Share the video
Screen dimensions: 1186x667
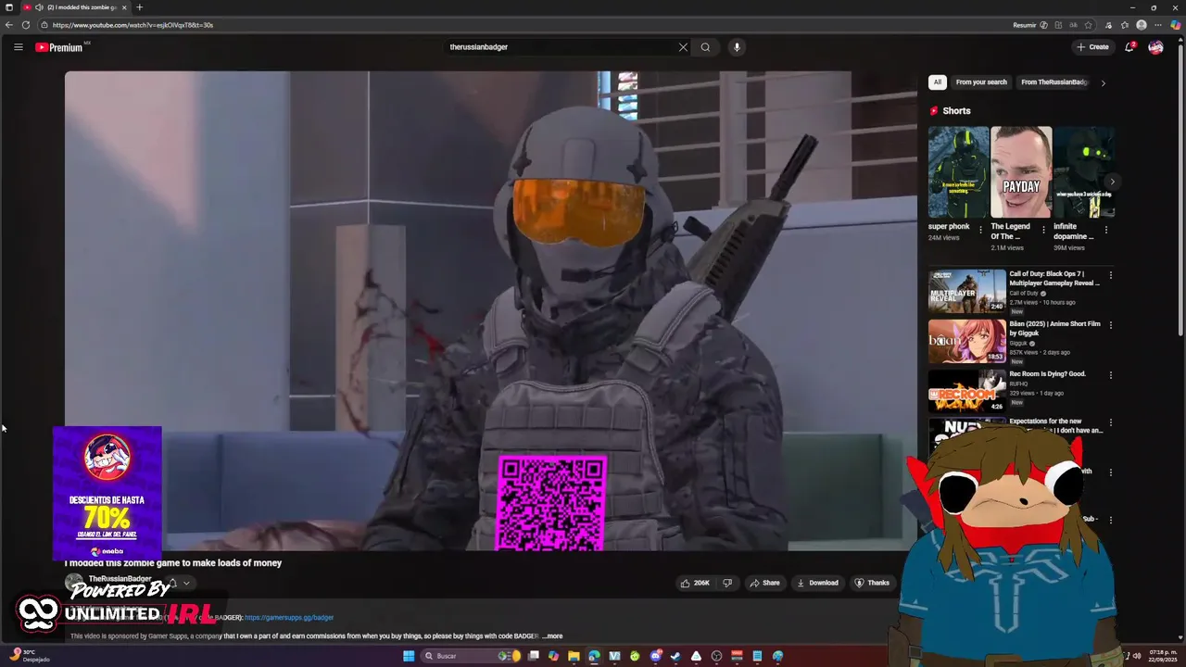point(764,583)
